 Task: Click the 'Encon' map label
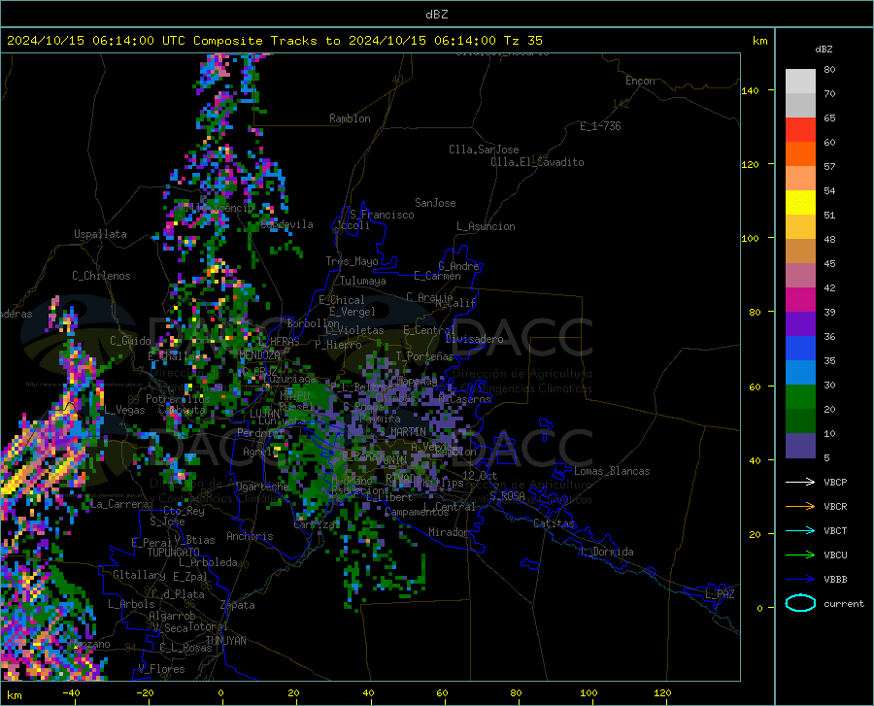pyautogui.click(x=640, y=81)
